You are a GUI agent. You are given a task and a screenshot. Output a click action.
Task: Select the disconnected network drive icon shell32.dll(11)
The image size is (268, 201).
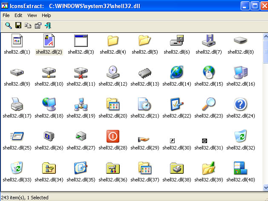[x=81, y=73]
